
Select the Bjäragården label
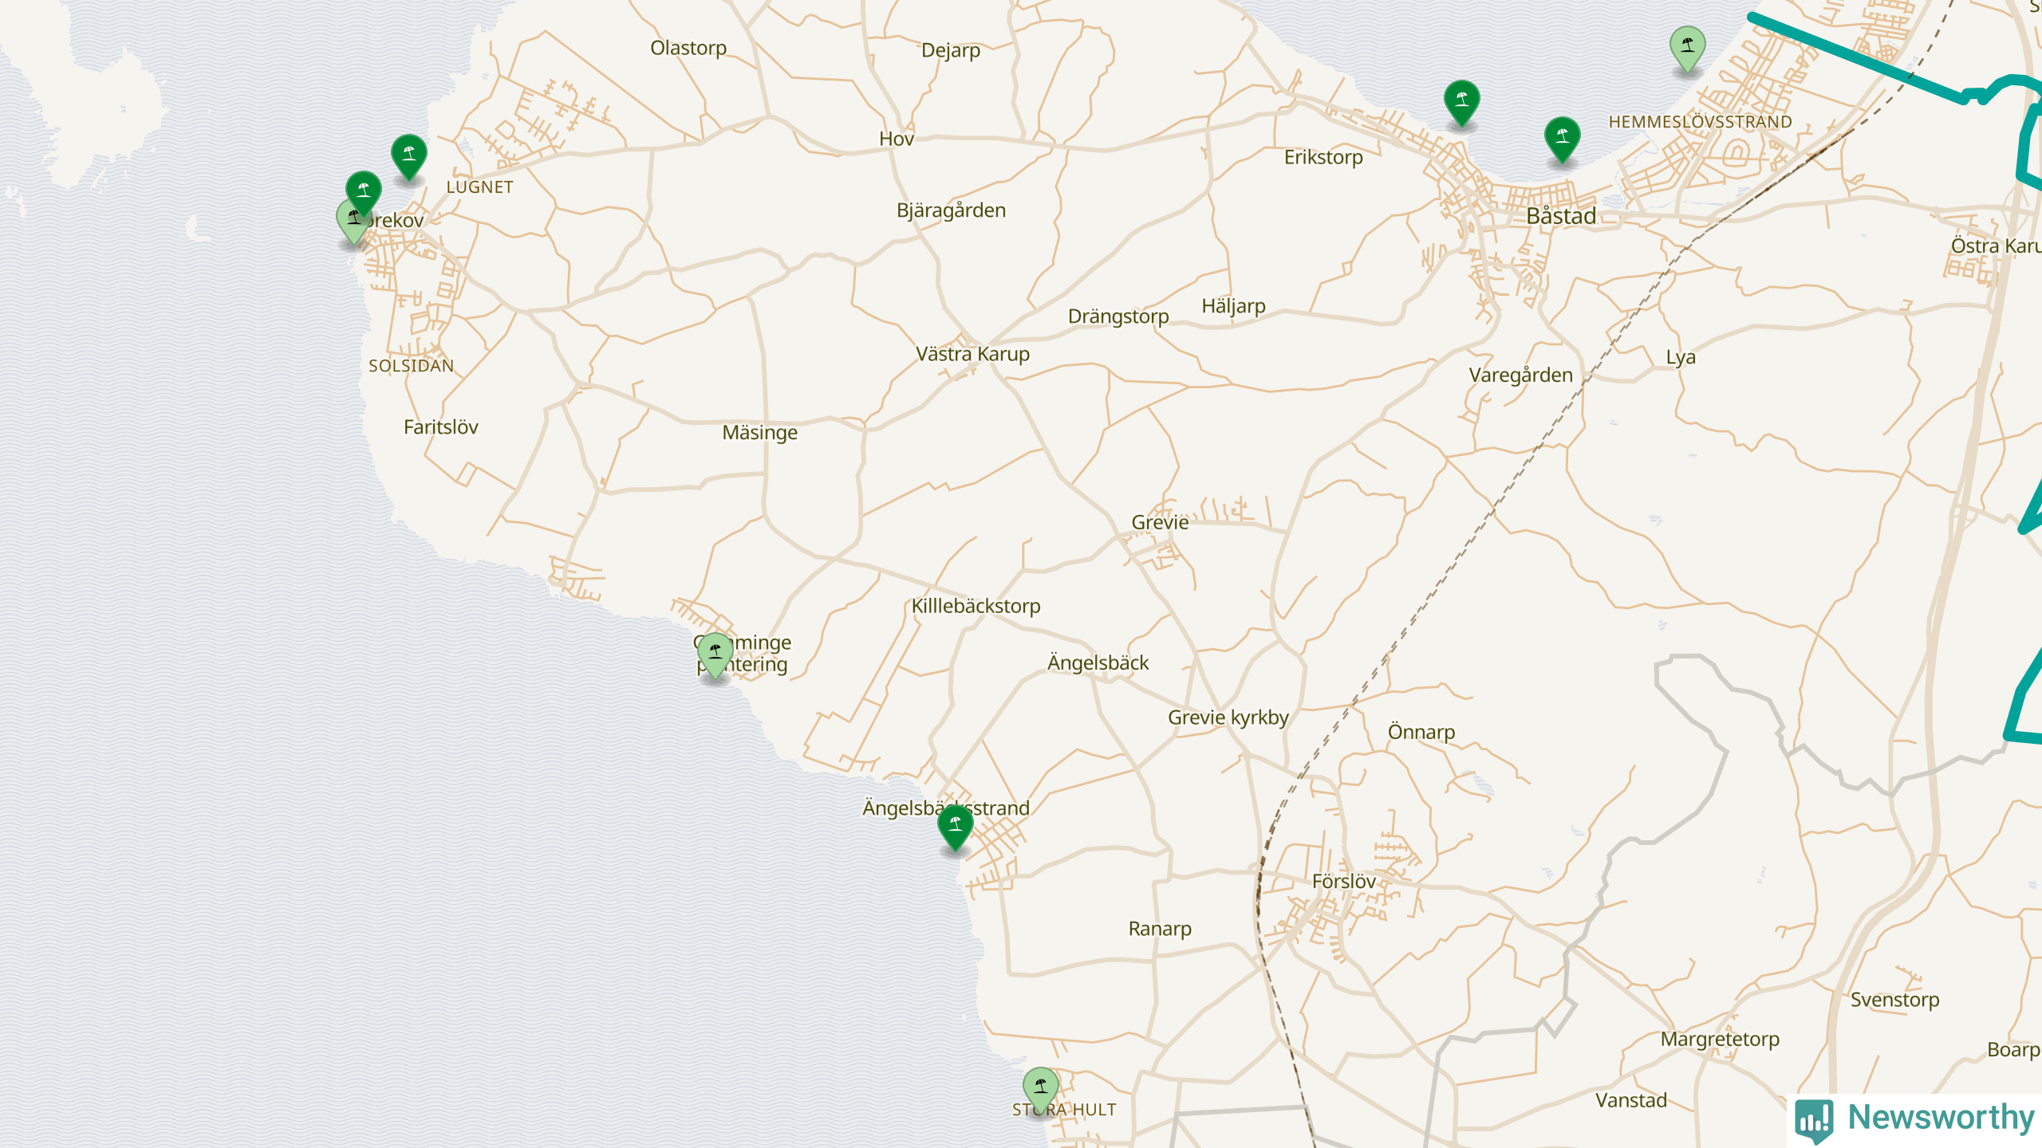[x=951, y=210]
